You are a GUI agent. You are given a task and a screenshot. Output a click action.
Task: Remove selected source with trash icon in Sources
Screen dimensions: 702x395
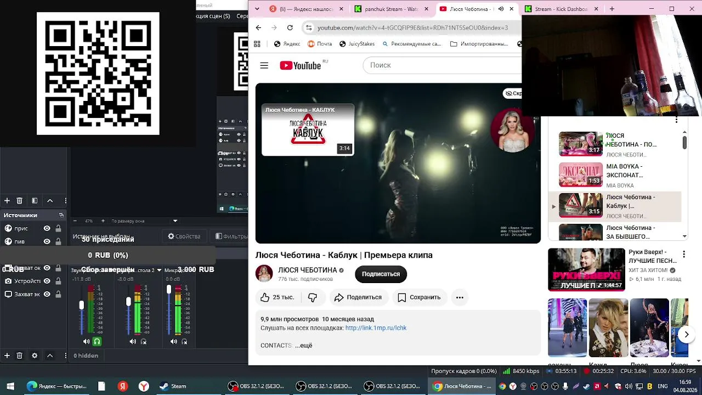click(19, 356)
